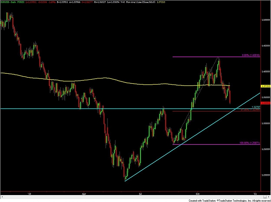The height and width of the screenshot is (202, 271).
Task: Click the Oct label on the time axis
Action: (198, 194)
